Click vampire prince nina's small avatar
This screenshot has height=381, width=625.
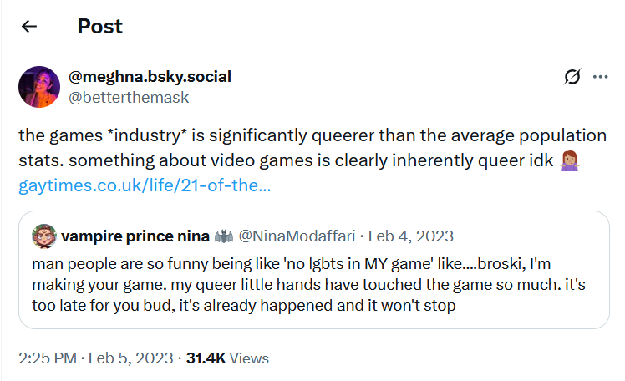click(x=44, y=236)
